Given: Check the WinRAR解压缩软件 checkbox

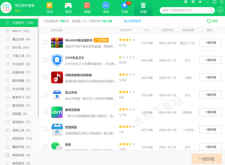Looking at the screenshot, I should [x=45, y=42].
